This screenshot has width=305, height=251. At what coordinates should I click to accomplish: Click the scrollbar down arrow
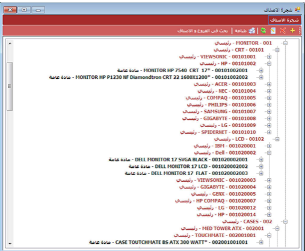pos(10,244)
